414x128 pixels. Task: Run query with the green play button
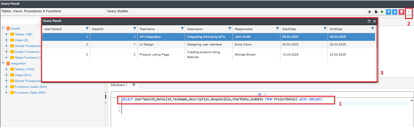click(x=382, y=12)
